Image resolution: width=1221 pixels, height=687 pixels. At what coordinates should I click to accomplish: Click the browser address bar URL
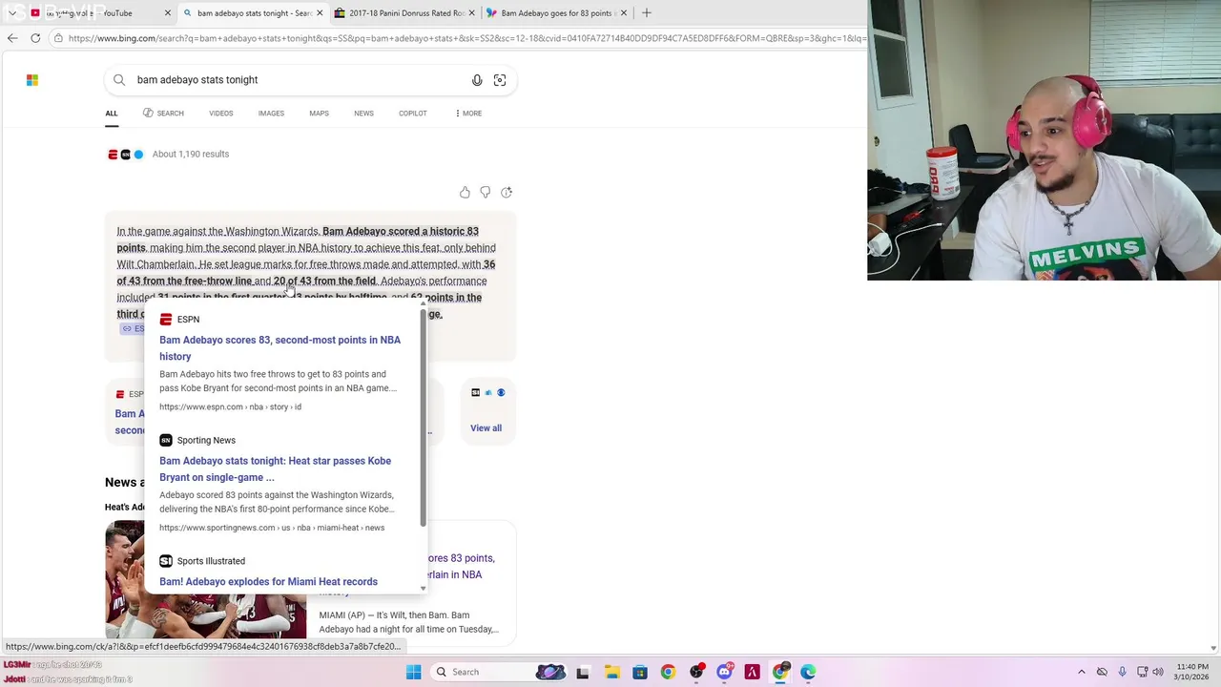click(x=466, y=38)
